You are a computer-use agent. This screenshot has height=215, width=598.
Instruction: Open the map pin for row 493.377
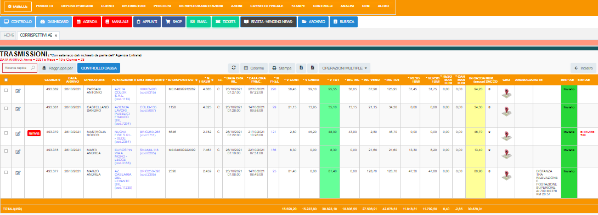click(506, 176)
